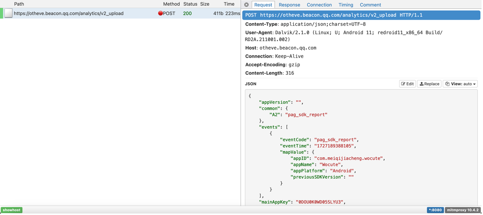Viewport: 483px width, 215px height.
Task: Click the showhost badge in the footer
Action: tap(12, 210)
